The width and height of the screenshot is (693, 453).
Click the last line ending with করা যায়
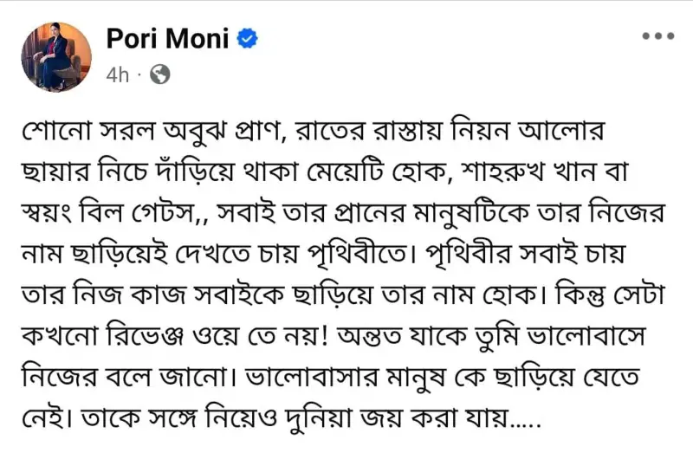coord(281,418)
